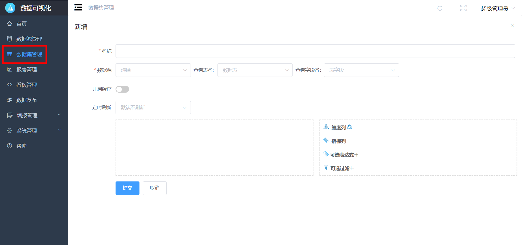Click question mark icon beside 帮助

10,146
